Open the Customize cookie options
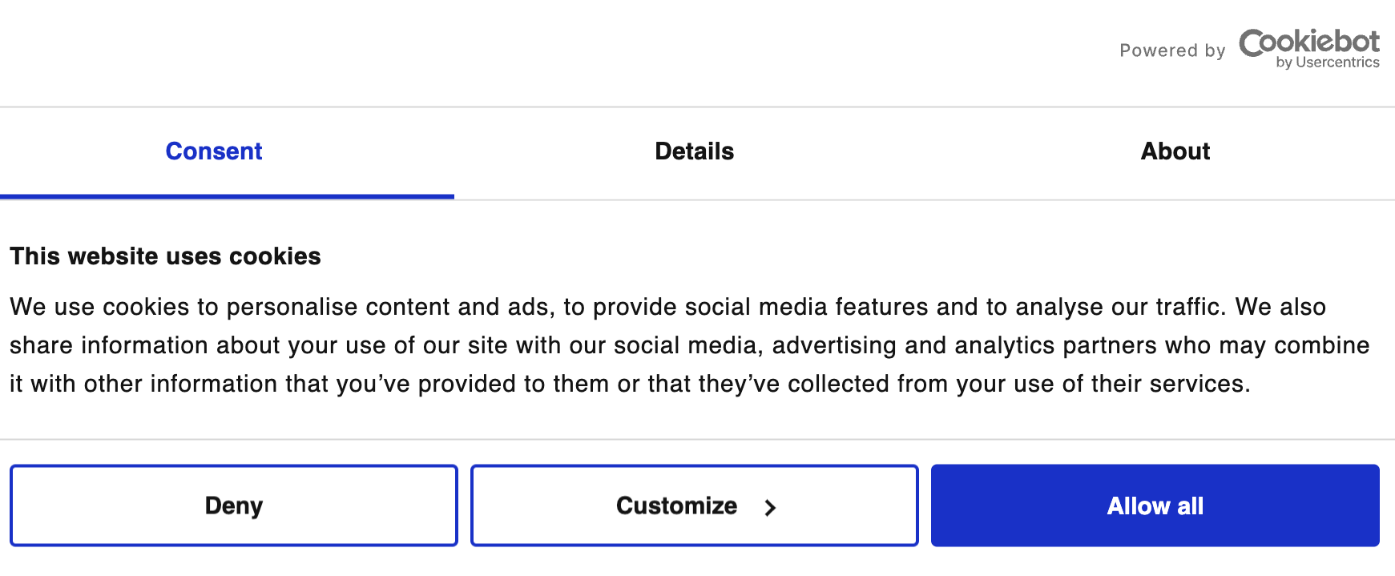 (694, 506)
